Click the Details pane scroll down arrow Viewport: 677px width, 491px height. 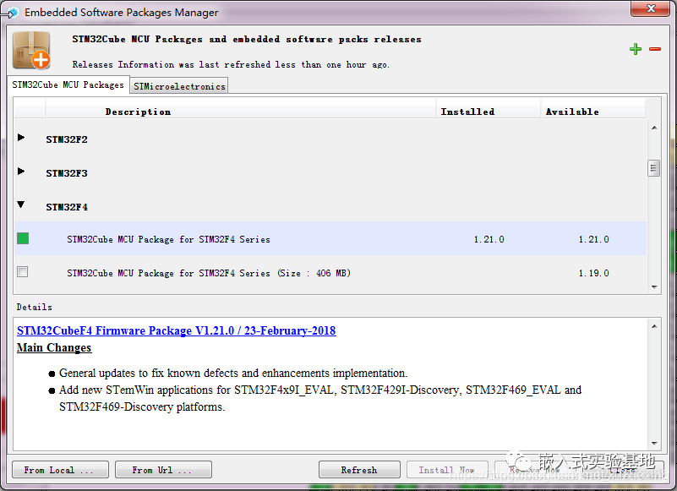(653, 443)
